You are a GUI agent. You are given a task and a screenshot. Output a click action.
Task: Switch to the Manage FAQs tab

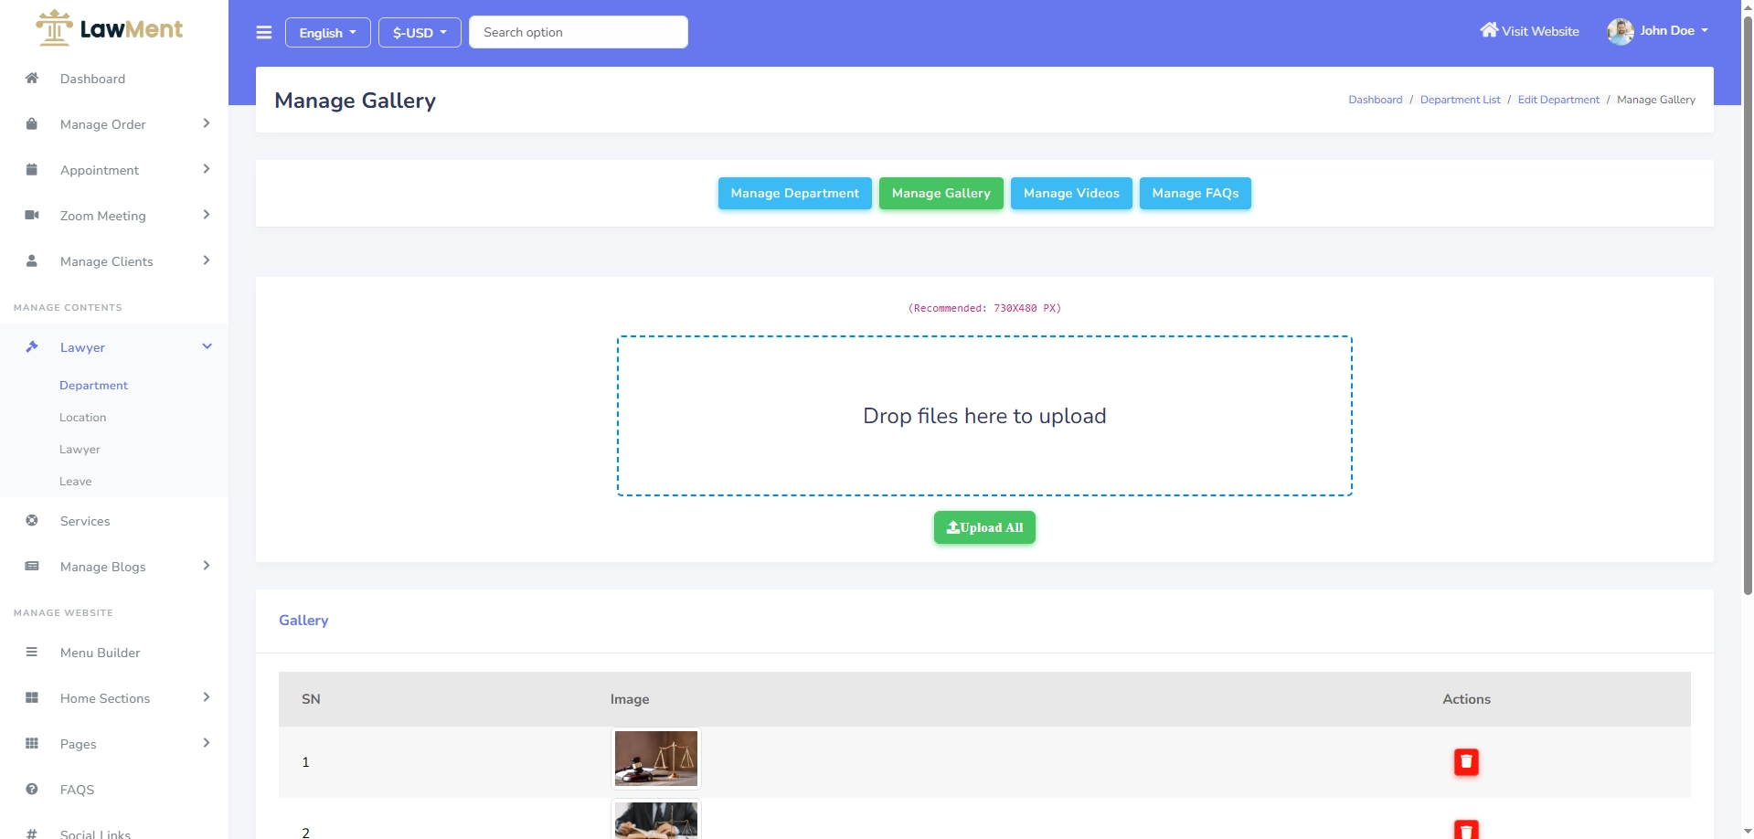[1195, 194]
